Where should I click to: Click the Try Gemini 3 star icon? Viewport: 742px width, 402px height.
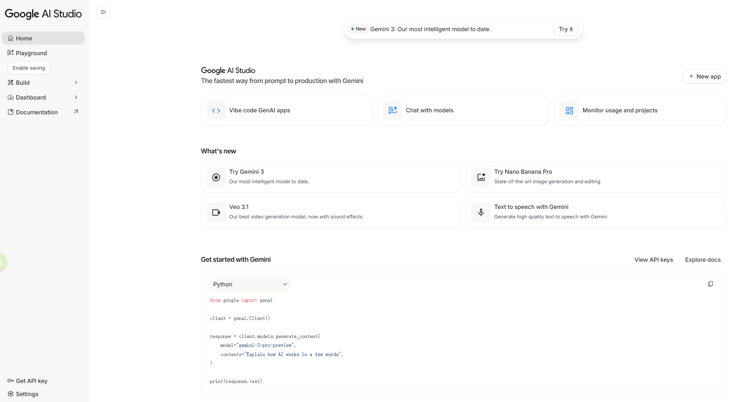(216, 177)
